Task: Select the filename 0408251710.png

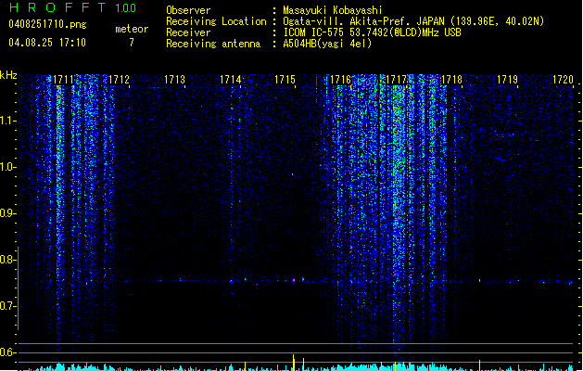Action: tap(47, 24)
